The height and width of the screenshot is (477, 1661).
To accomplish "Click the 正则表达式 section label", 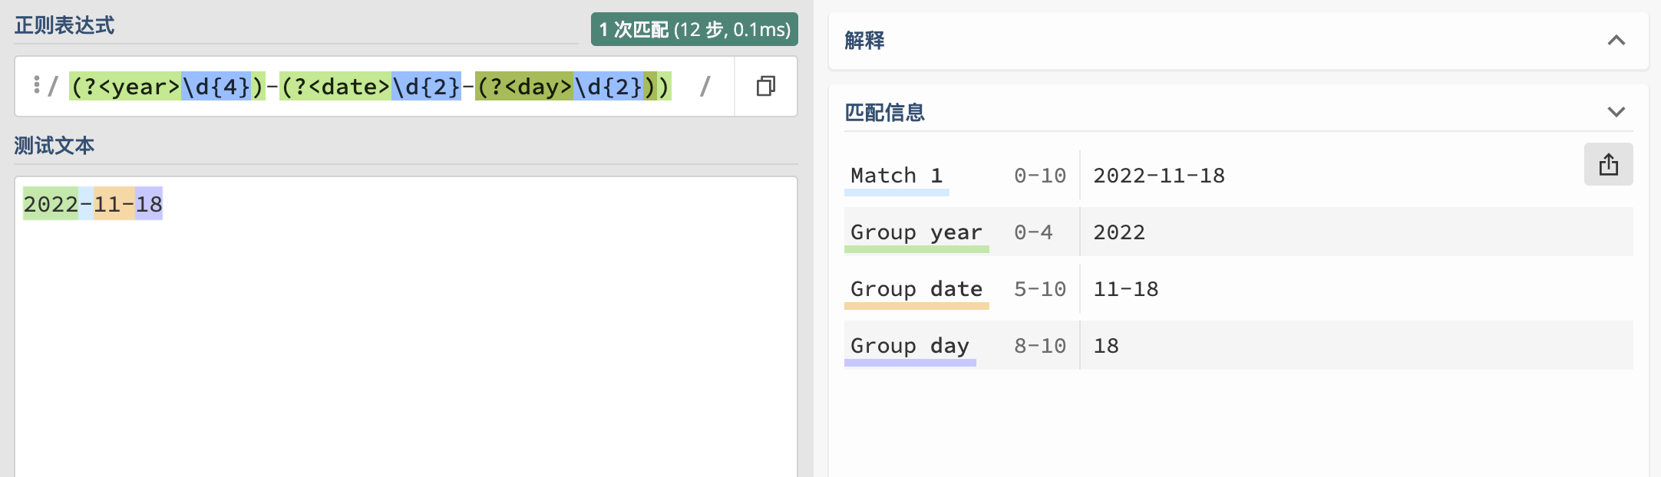I will [64, 25].
